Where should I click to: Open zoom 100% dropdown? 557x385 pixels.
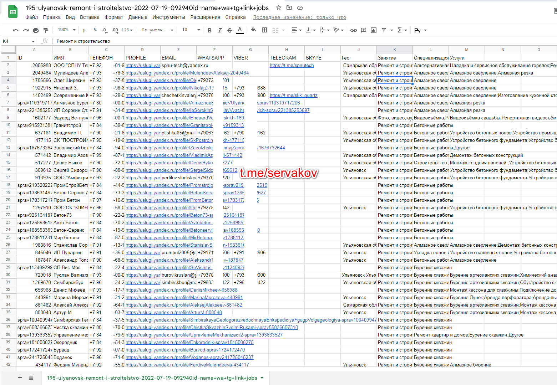pos(67,30)
